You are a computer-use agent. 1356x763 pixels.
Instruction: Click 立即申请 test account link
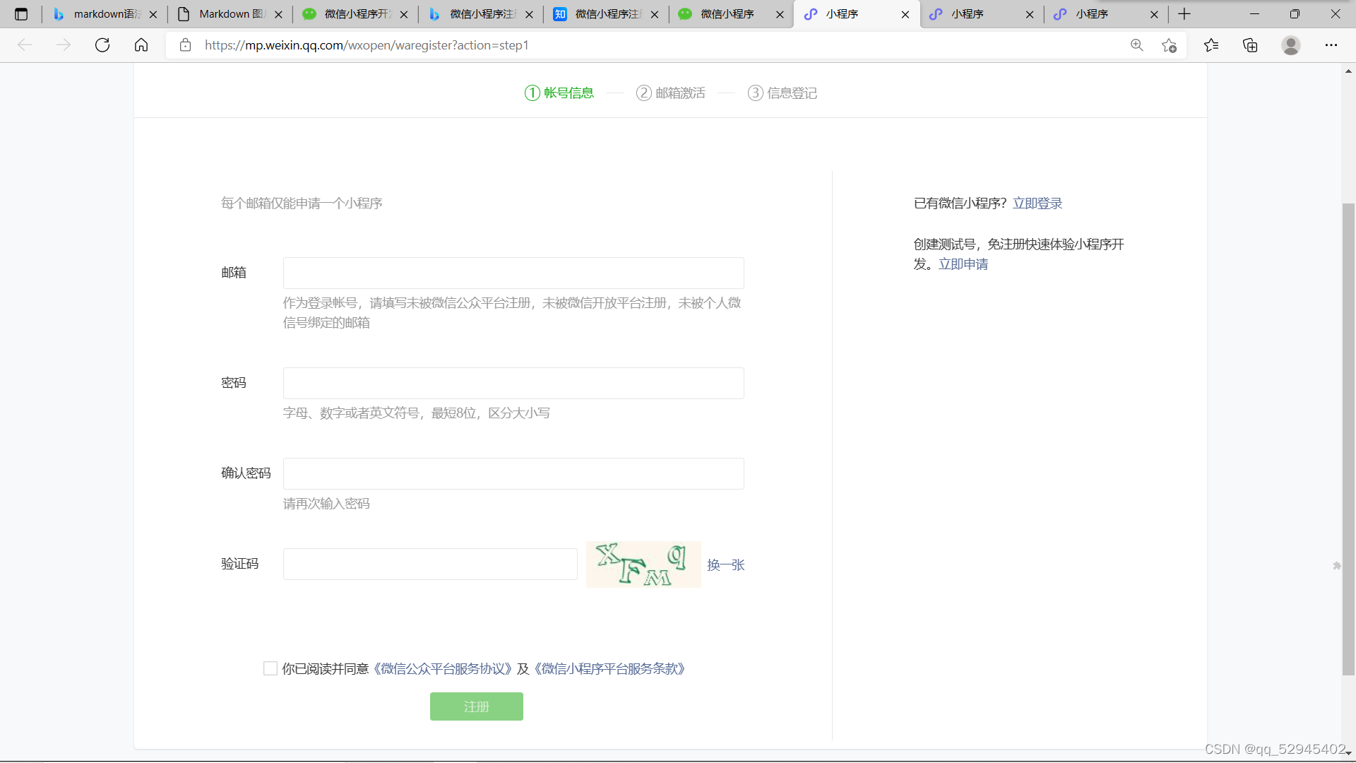tap(963, 264)
